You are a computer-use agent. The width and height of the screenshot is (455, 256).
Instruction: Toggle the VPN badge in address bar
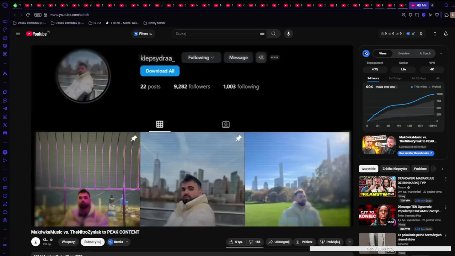click(x=38, y=15)
